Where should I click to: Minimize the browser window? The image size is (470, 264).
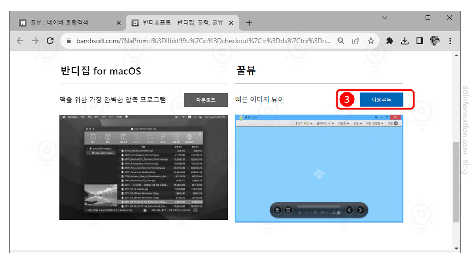(x=406, y=18)
